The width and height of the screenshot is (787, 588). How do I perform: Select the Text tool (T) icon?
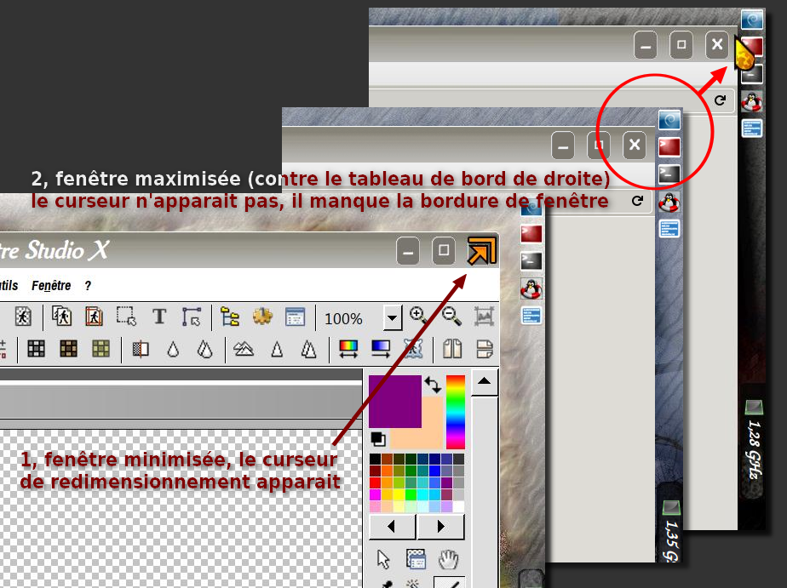(159, 317)
